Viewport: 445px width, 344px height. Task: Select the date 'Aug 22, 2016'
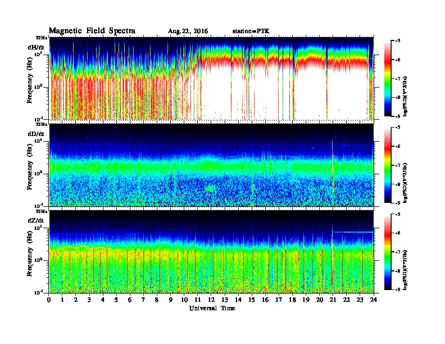(188, 31)
